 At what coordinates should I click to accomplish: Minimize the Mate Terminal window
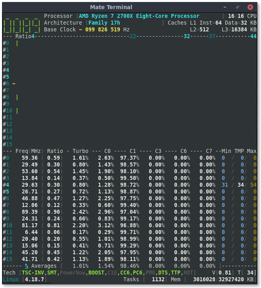[x=225, y=7]
